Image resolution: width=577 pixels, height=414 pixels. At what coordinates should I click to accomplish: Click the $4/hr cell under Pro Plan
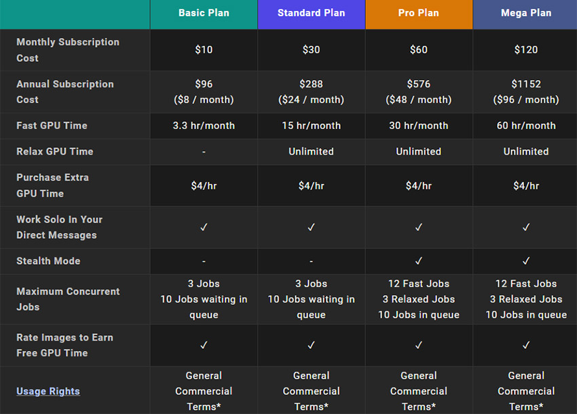point(419,186)
